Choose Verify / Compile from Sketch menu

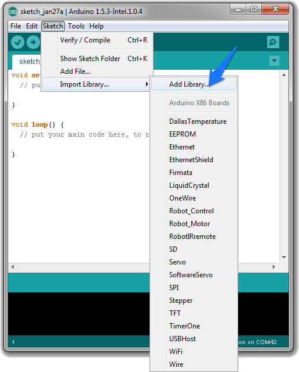click(x=97, y=40)
